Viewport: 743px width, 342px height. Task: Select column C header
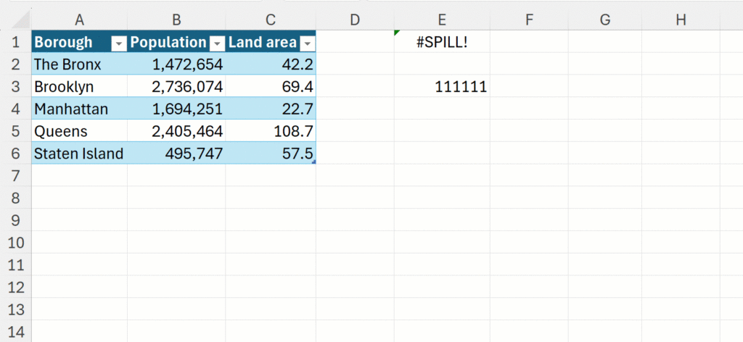[271, 20]
